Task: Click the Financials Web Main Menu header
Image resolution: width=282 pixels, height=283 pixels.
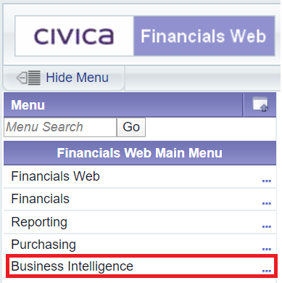Action: [x=140, y=153]
